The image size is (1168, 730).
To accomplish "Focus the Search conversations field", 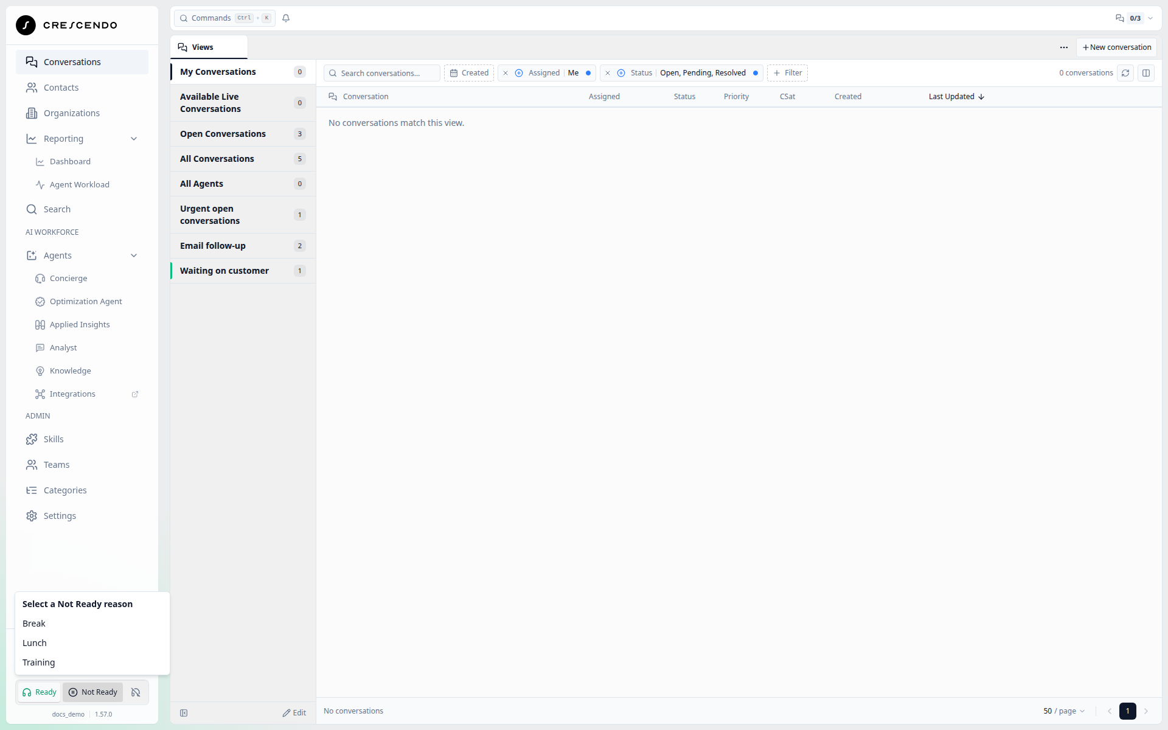I will 382,73.
